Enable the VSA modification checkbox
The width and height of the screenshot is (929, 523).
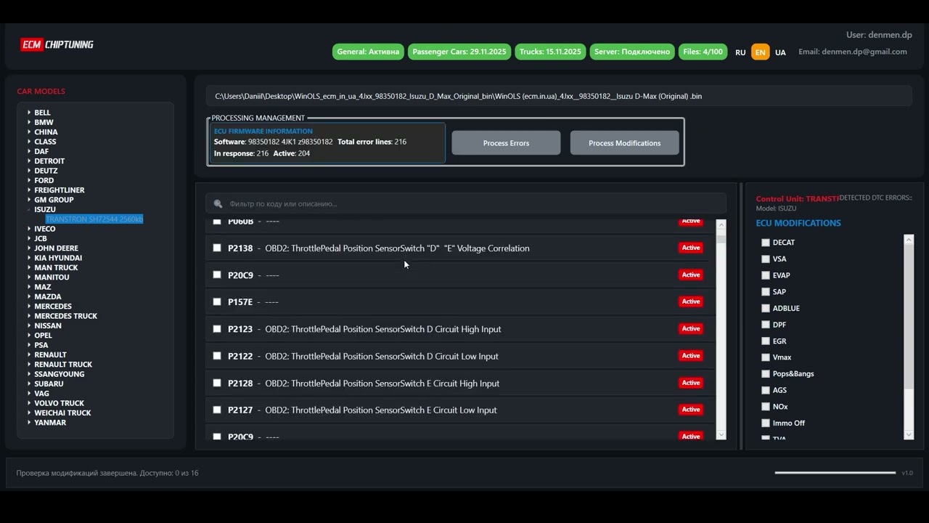point(766,259)
